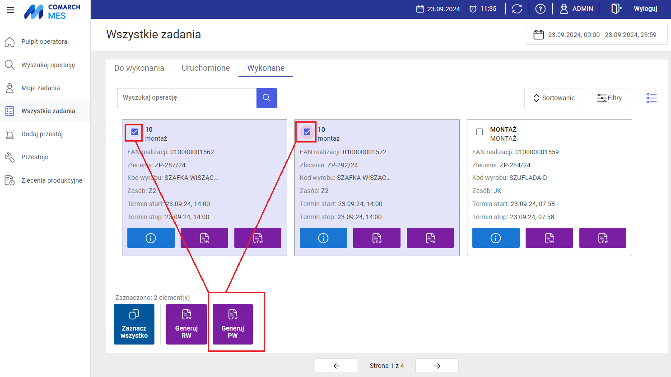
Task: Generate RW for order ZP-284/24 card
Action: [549, 238]
